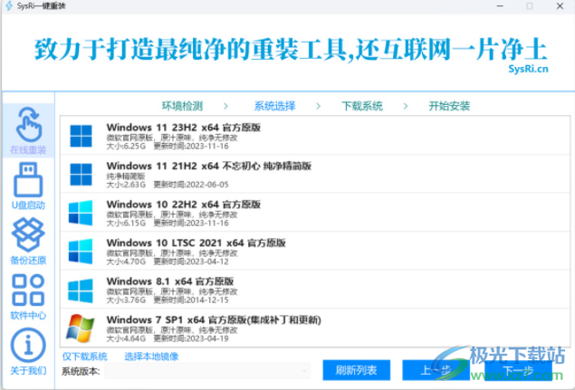Click the SysRi.cn website text
This screenshot has width=575, height=390.
coord(528,69)
